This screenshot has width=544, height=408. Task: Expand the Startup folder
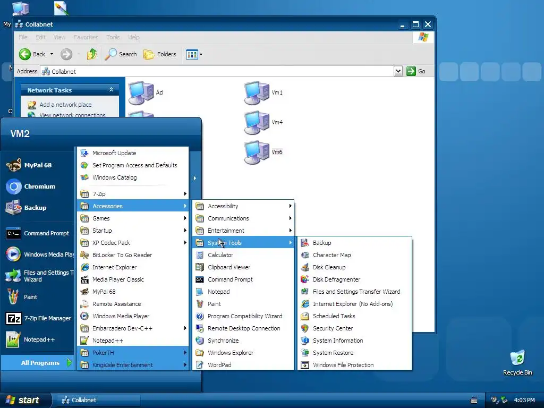pos(133,231)
